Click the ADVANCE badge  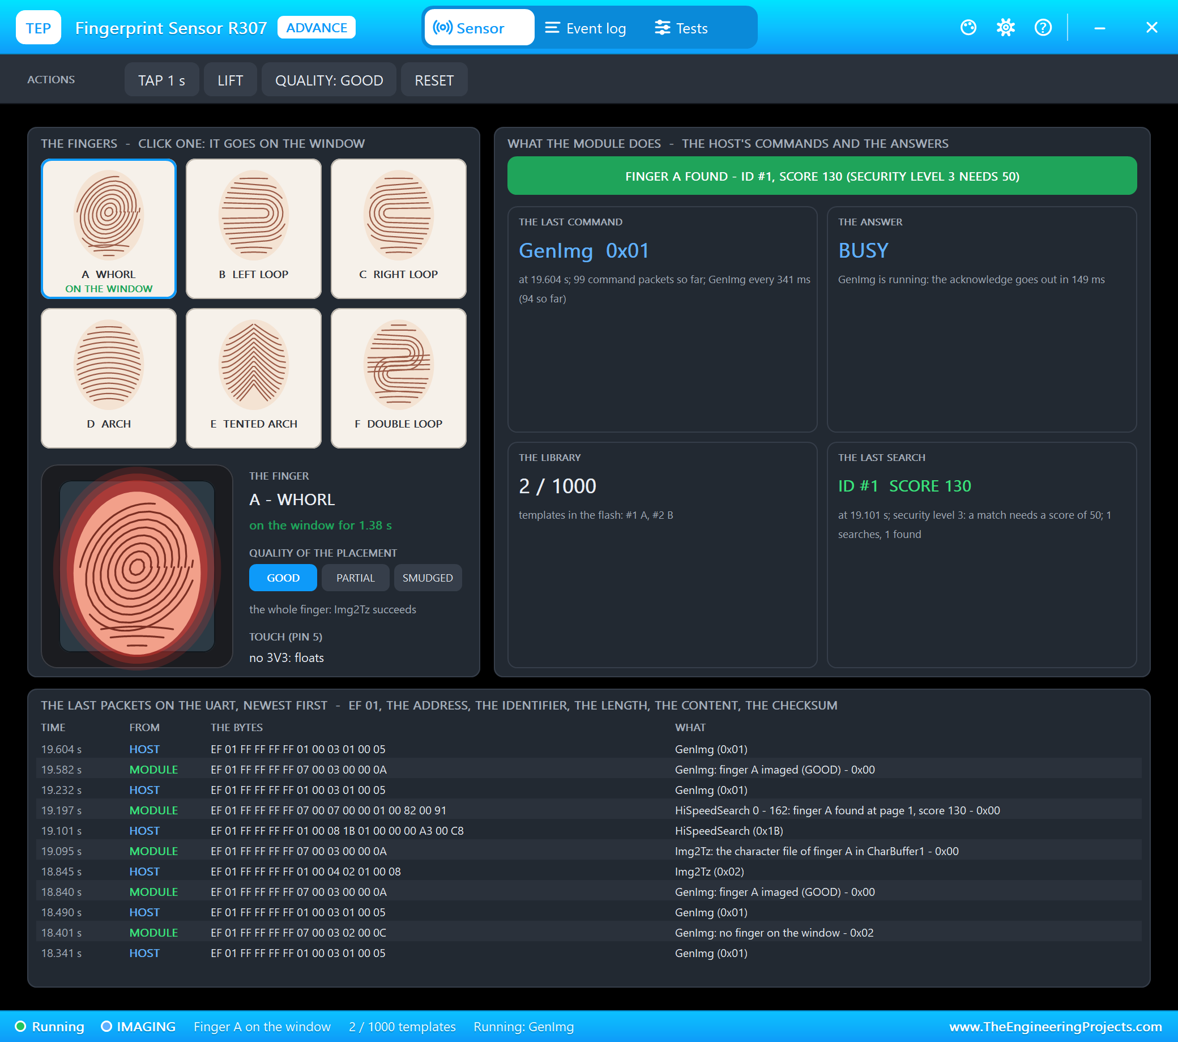[317, 28]
